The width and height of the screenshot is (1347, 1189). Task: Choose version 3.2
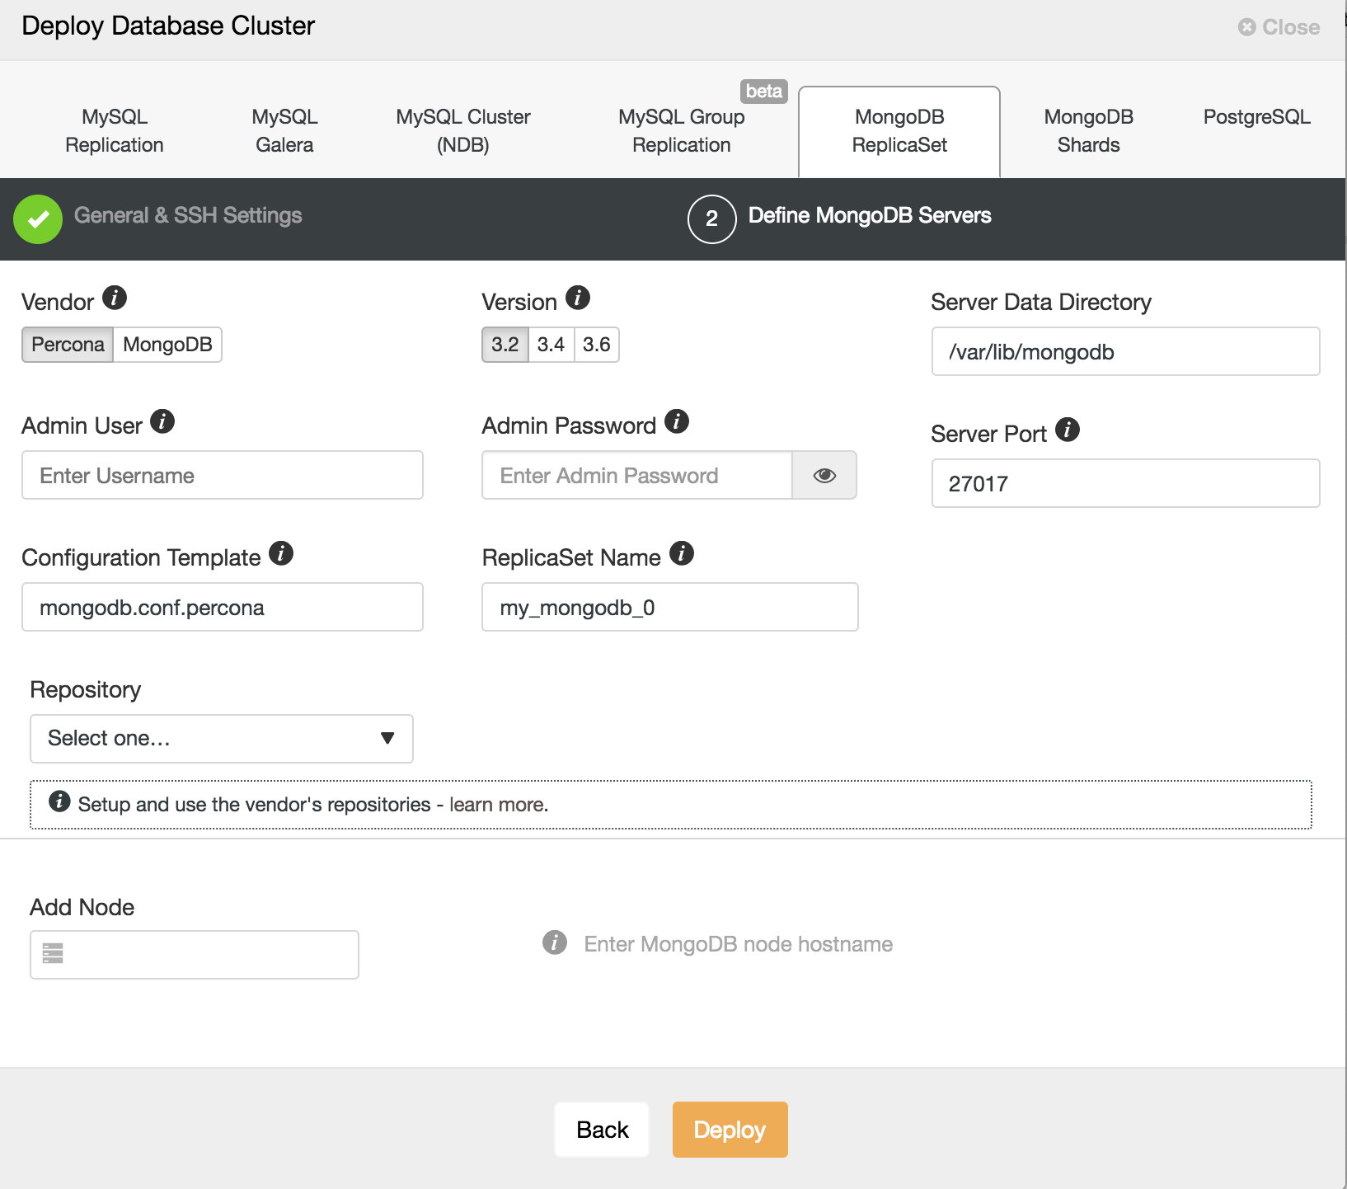[505, 345]
